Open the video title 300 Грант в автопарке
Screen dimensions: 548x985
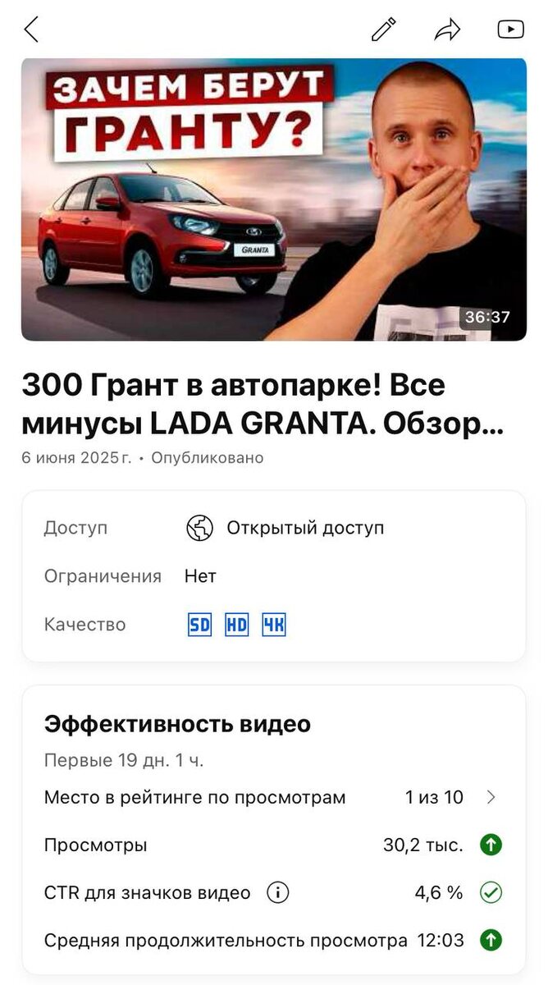(x=263, y=405)
